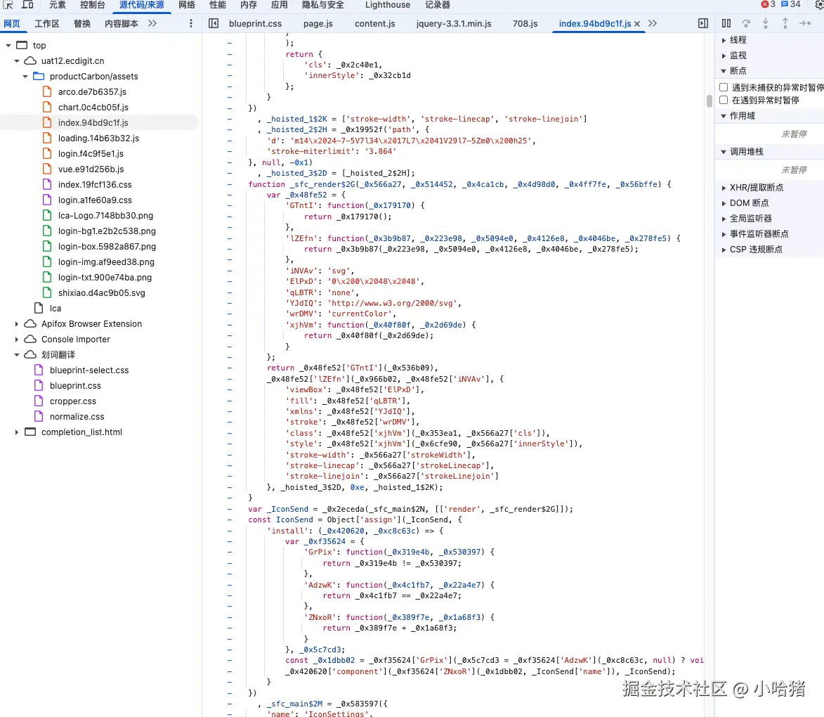Open the navigator pane three-dot menu
824x717 pixels.
191,23
